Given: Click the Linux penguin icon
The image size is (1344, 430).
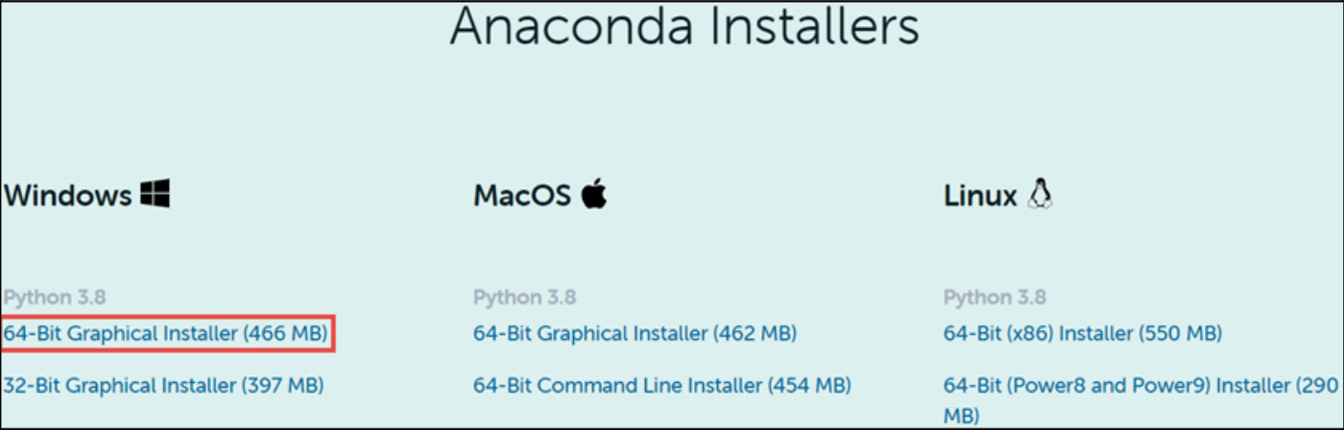Looking at the screenshot, I should tap(1039, 195).
